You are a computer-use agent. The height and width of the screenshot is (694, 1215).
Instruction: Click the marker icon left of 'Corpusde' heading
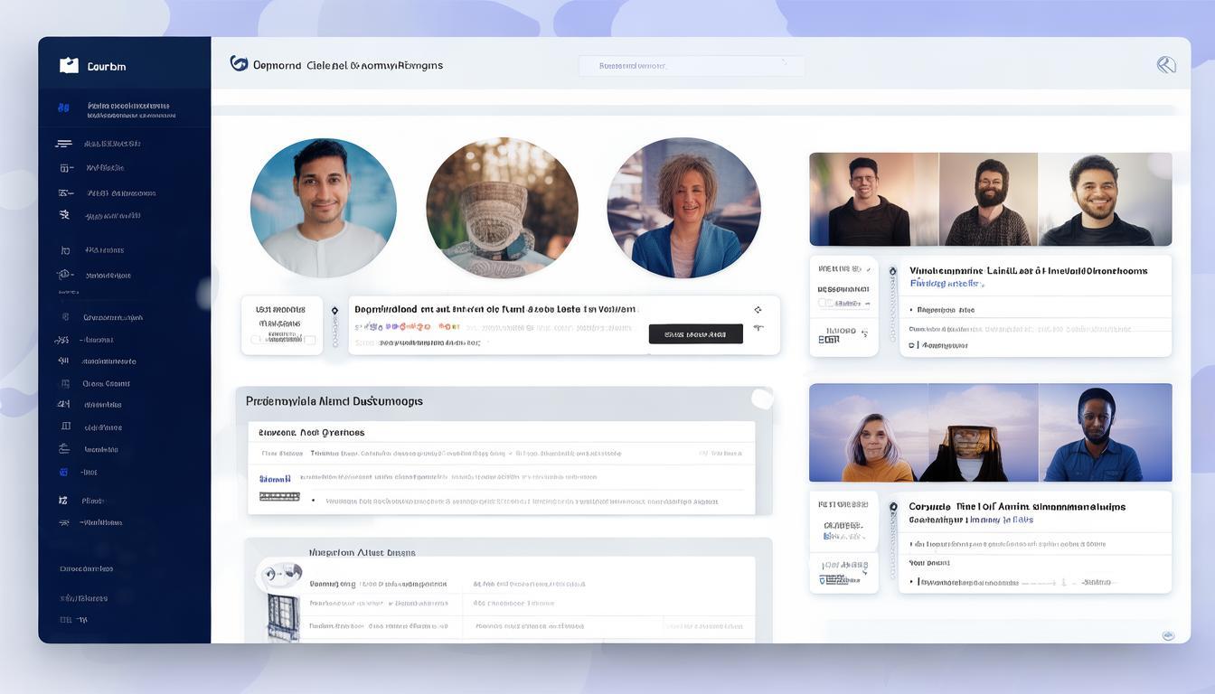coord(893,507)
